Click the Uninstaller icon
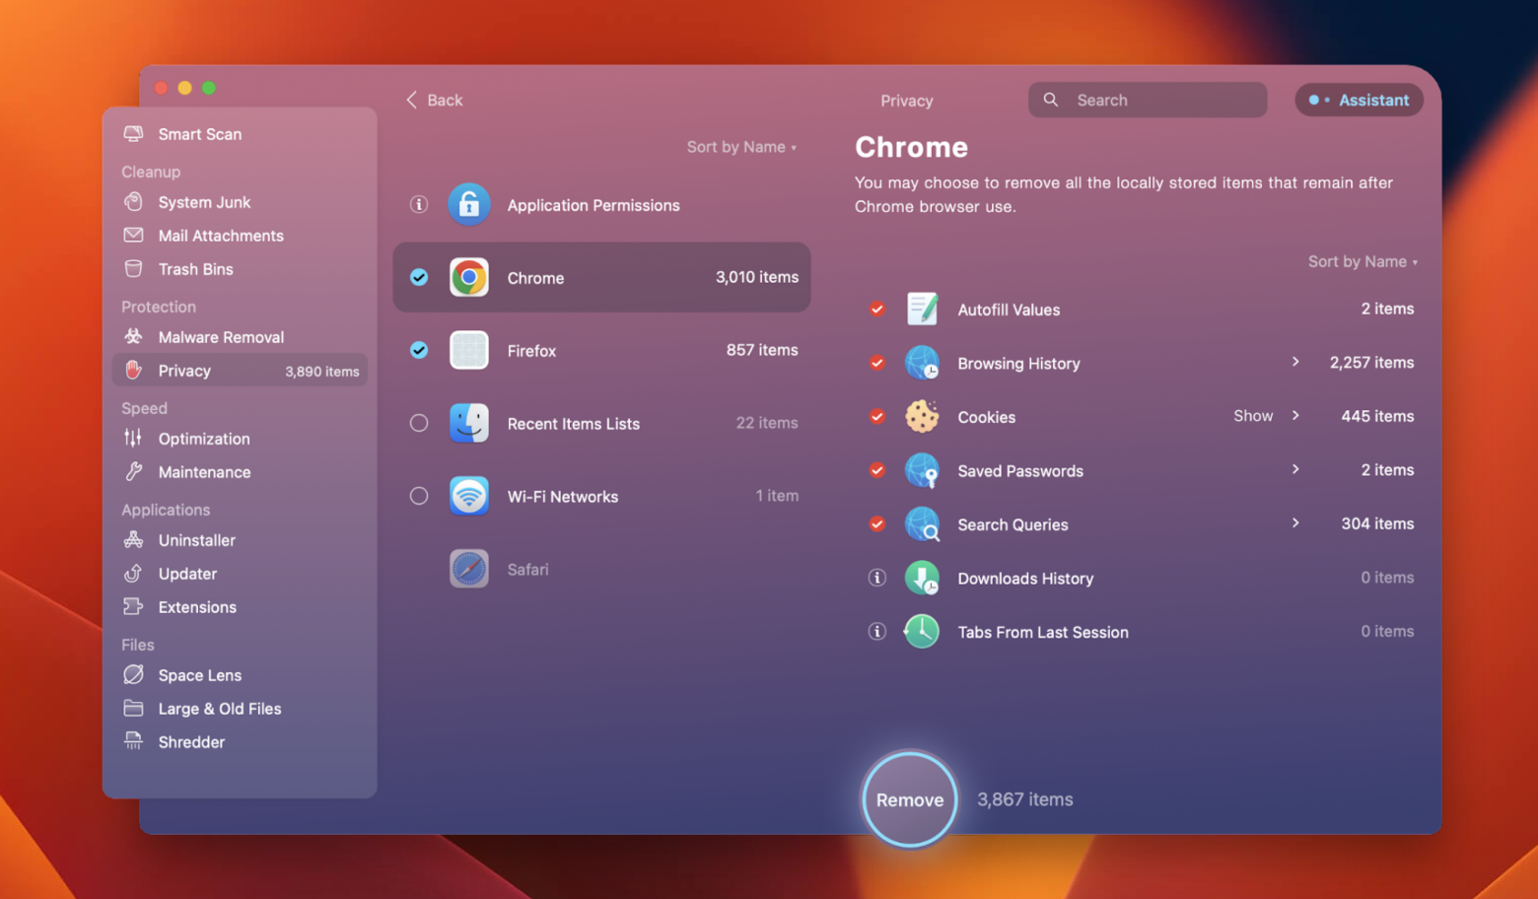 click(133, 539)
